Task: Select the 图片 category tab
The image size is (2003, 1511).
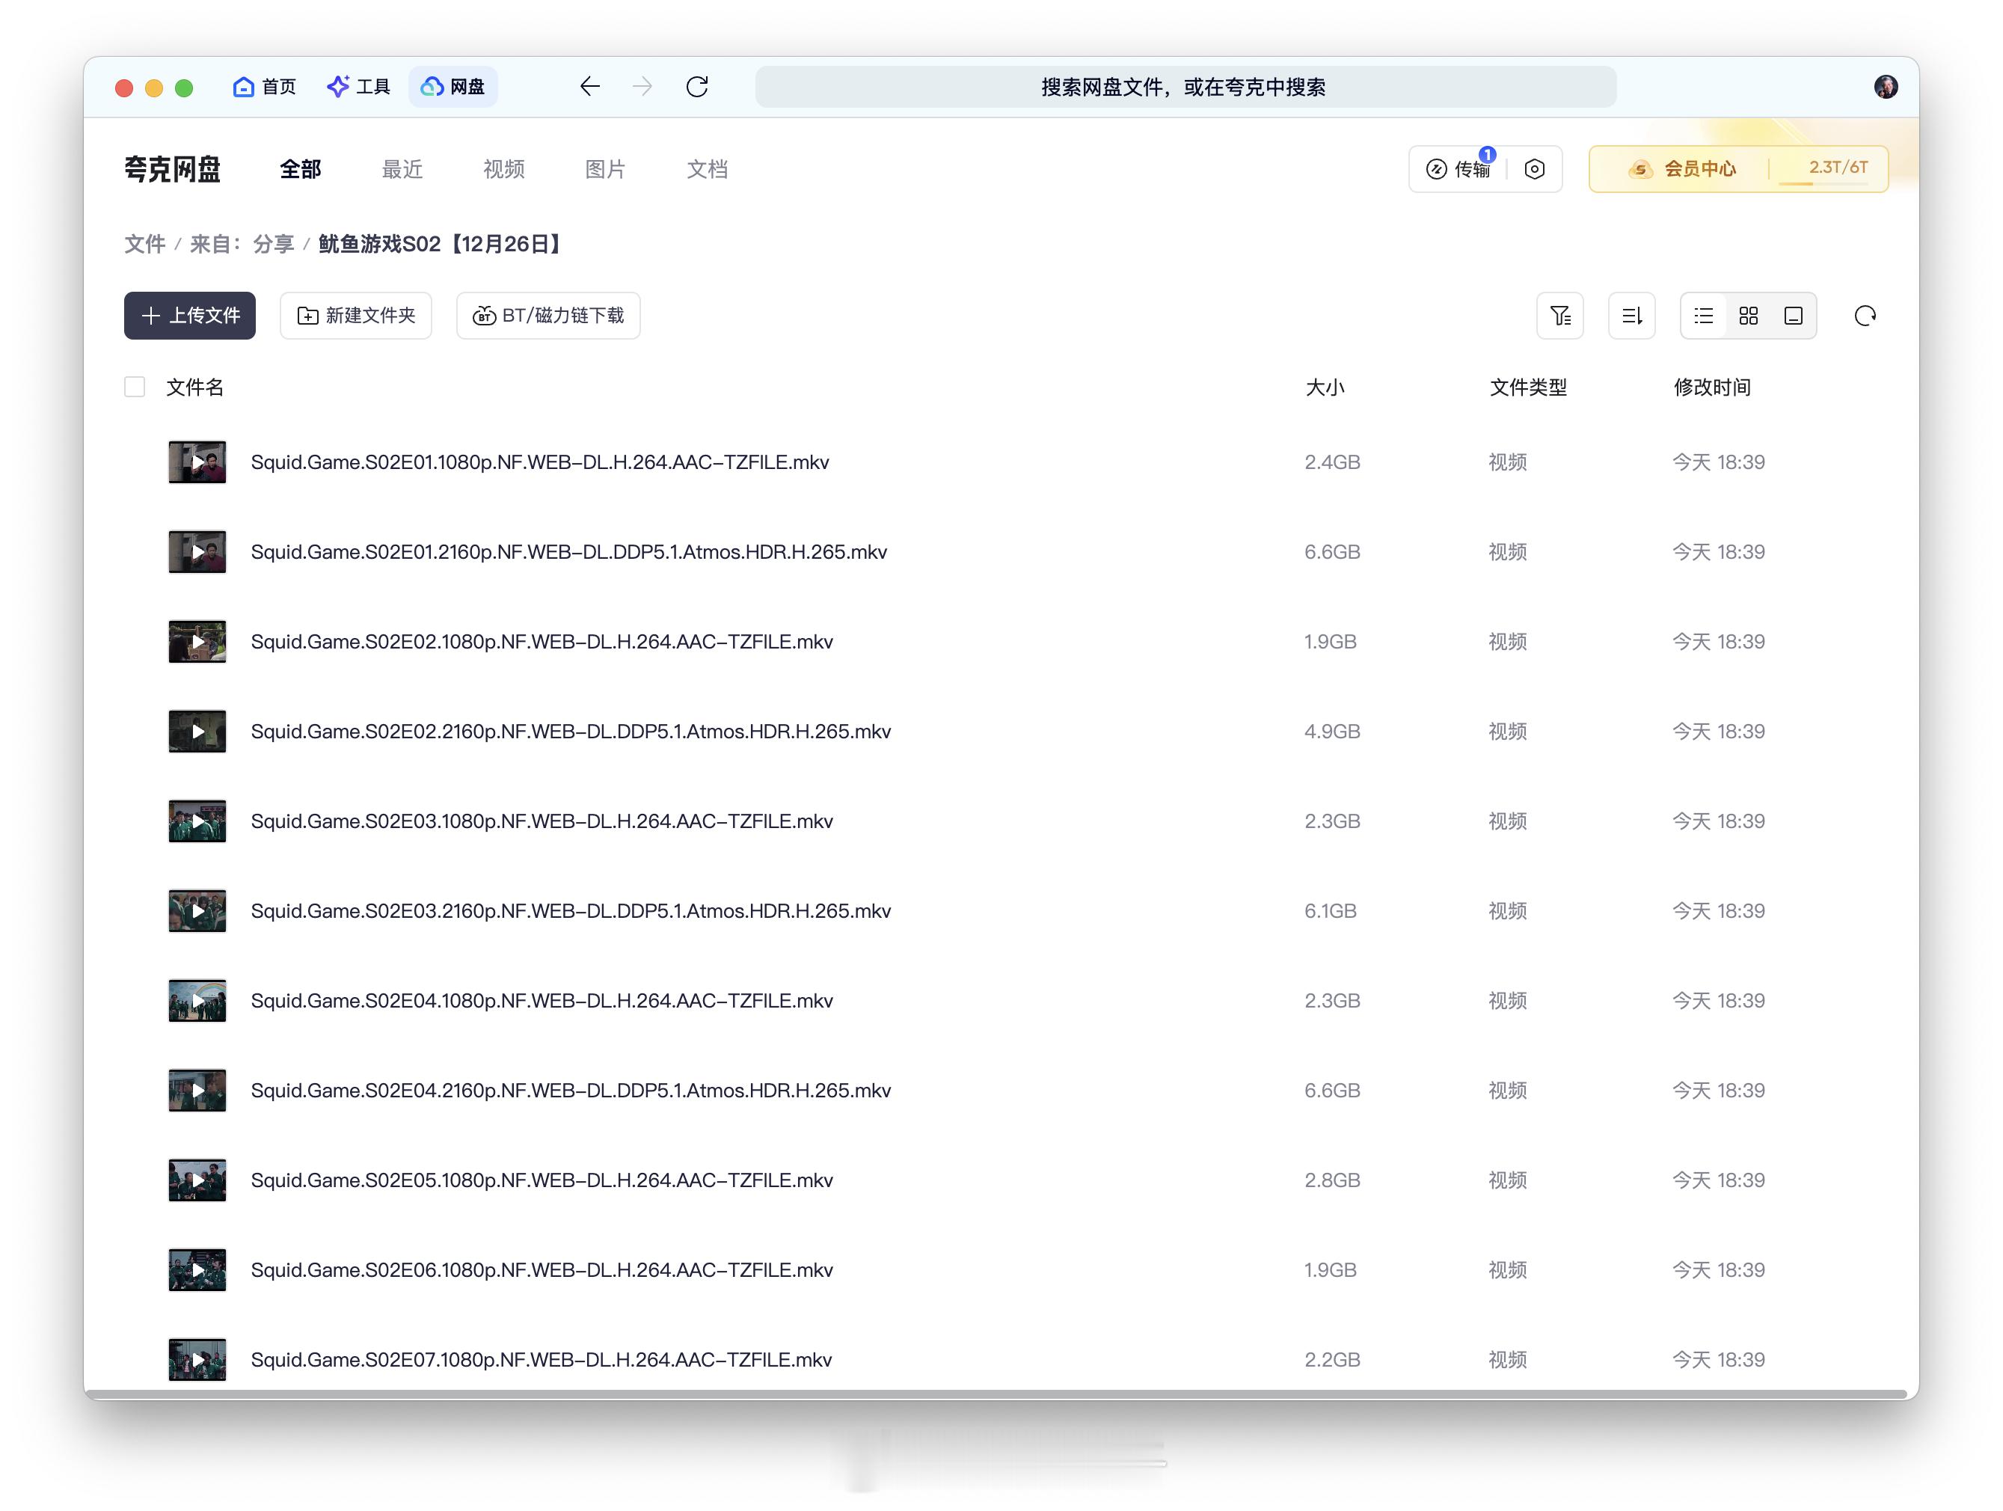Action: point(605,169)
